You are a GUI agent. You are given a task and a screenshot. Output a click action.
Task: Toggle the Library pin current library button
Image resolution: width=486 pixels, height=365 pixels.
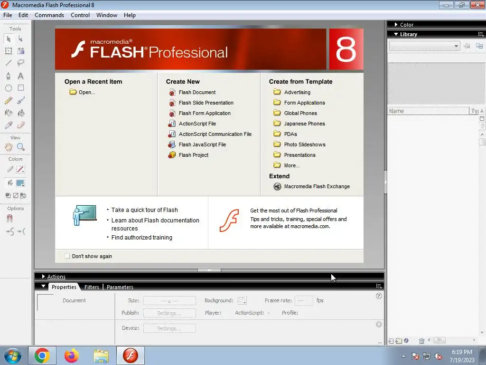(x=467, y=46)
